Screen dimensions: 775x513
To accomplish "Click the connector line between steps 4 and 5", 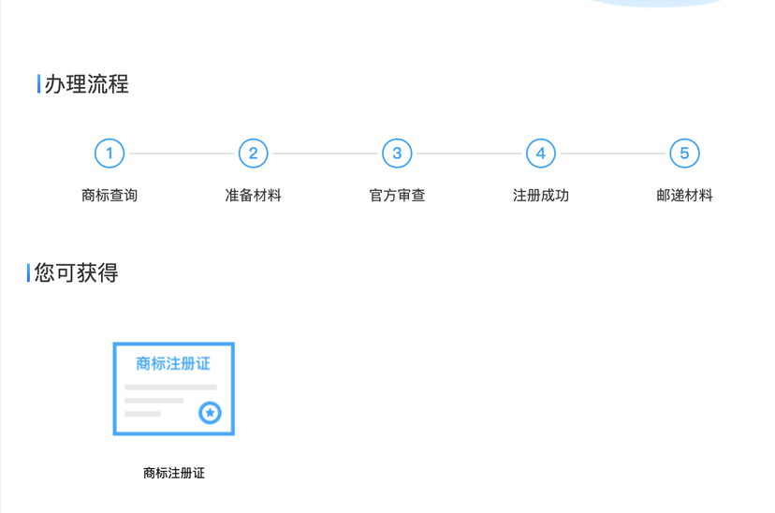I will [x=612, y=154].
